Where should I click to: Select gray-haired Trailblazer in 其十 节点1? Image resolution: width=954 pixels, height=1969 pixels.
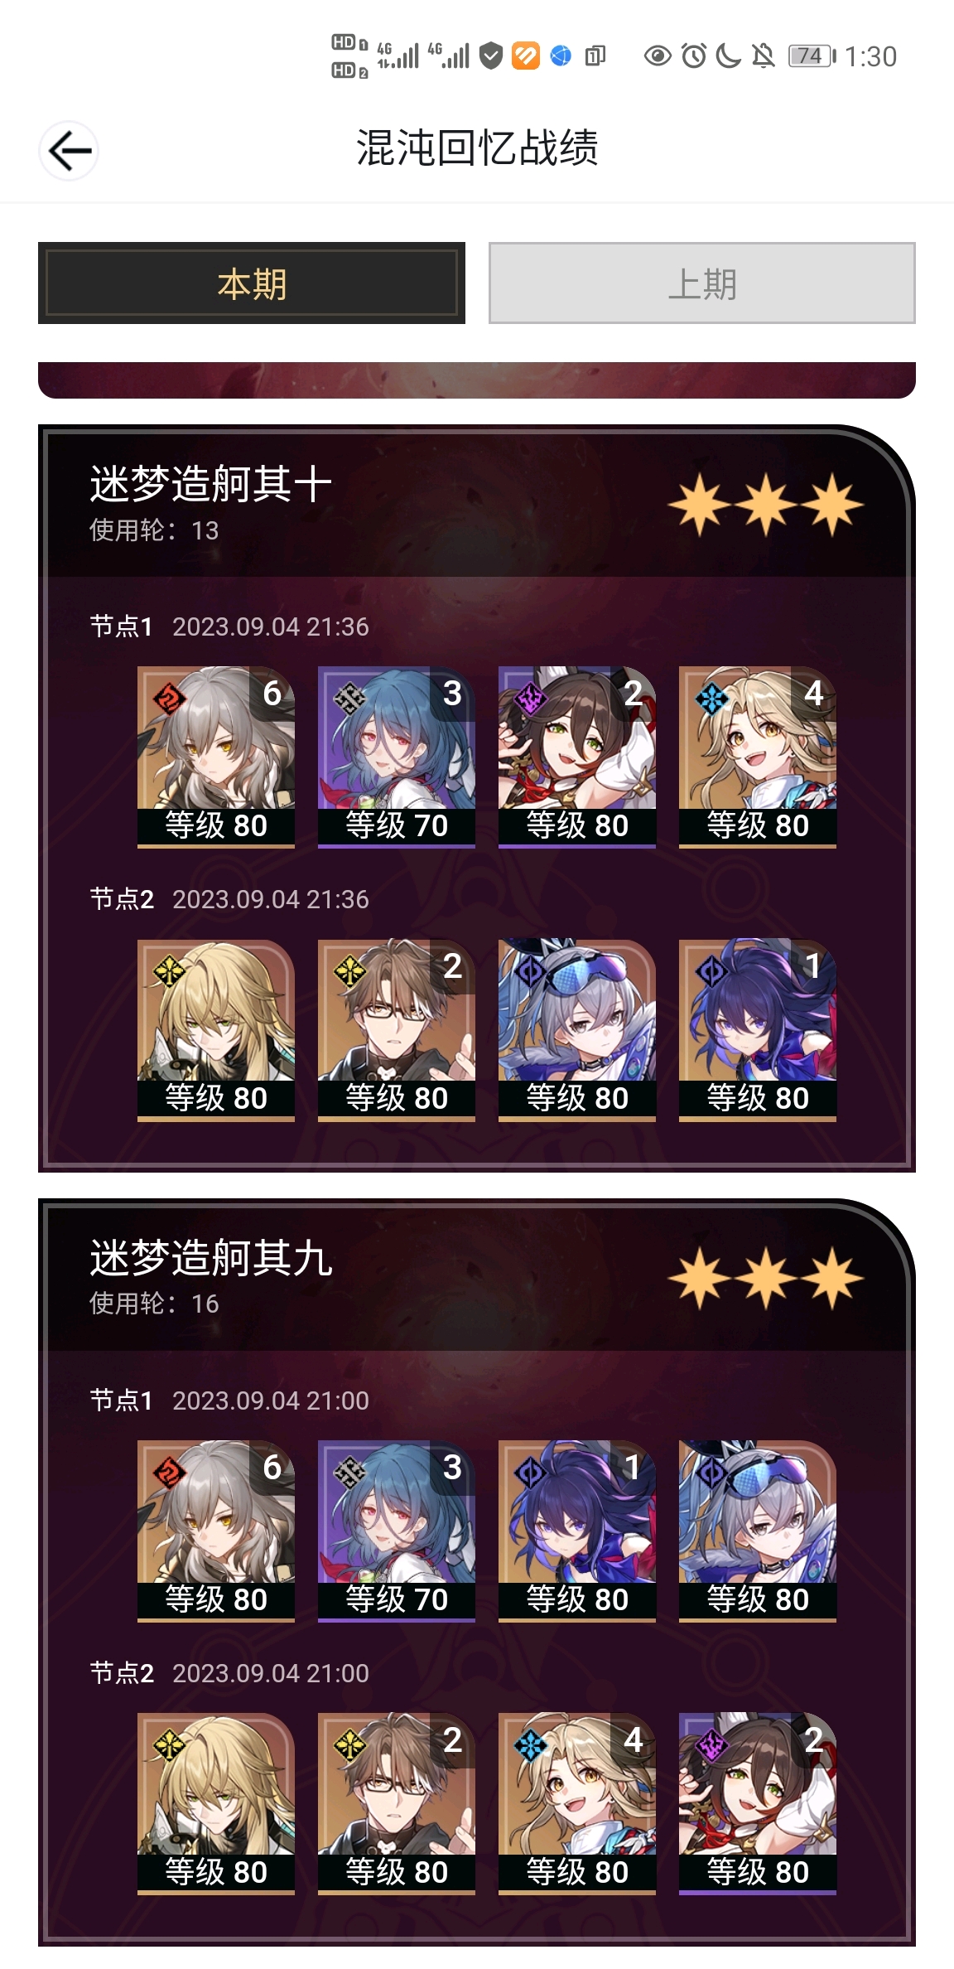(216, 757)
